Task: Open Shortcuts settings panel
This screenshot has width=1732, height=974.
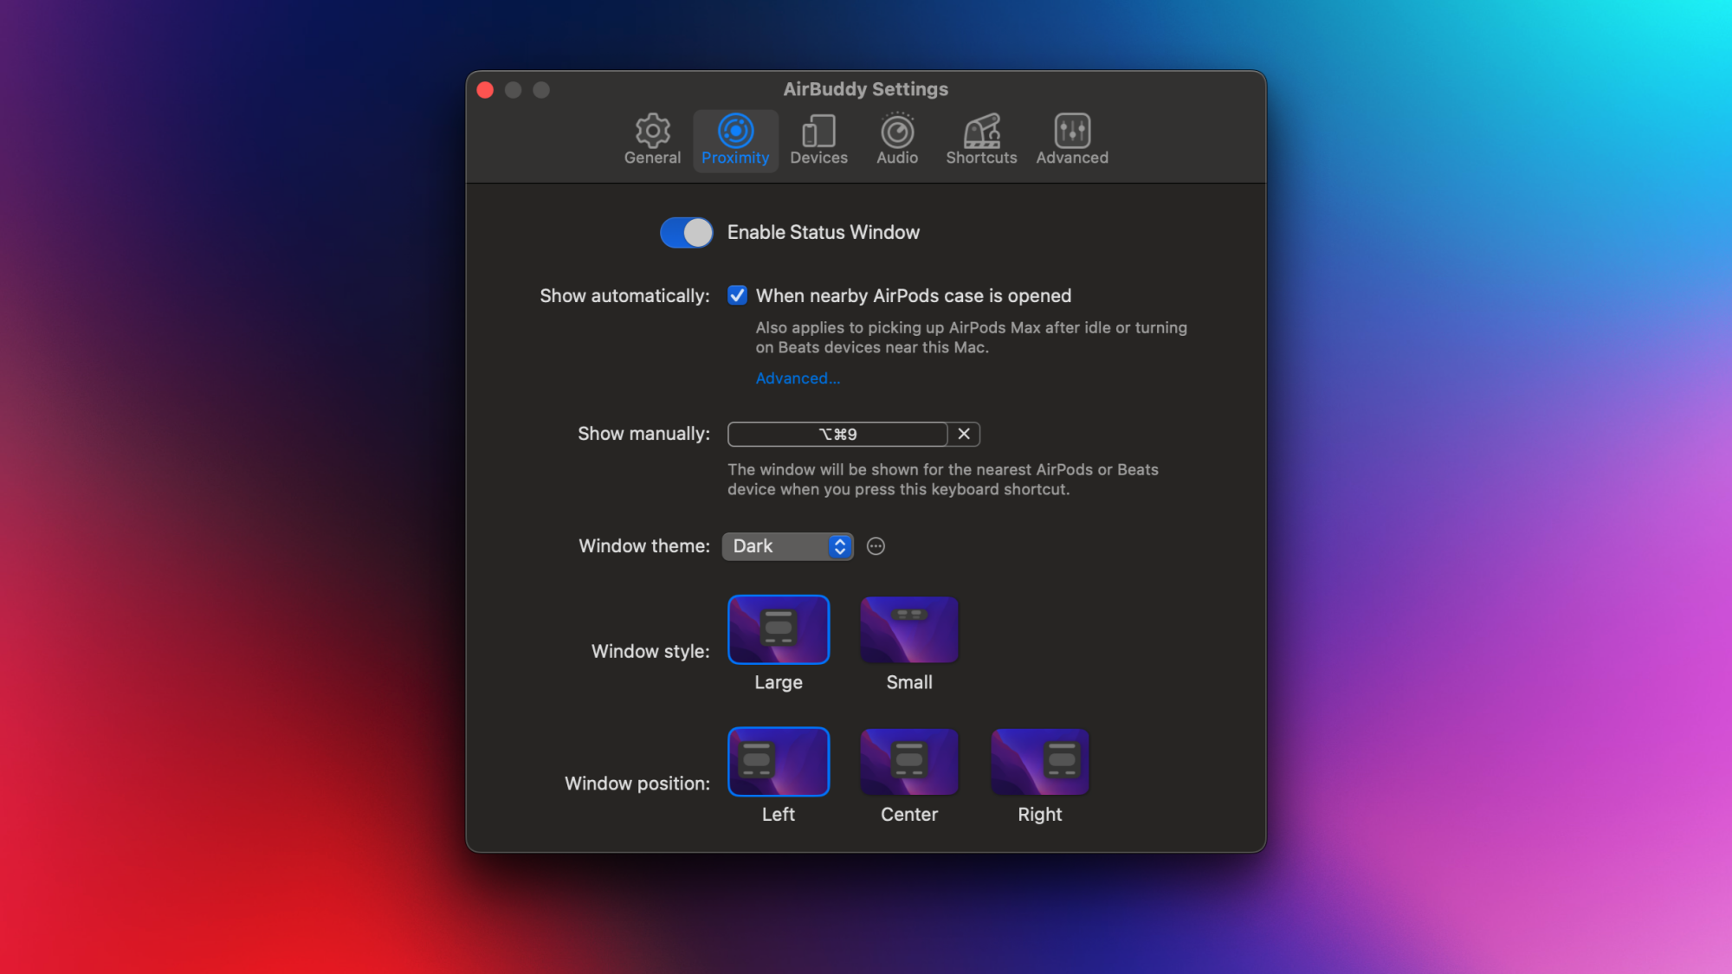Action: click(981, 137)
